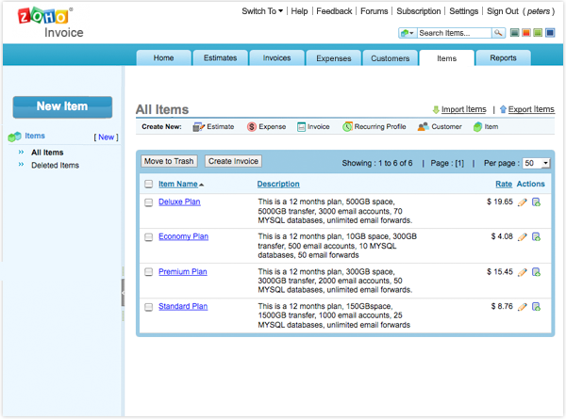Screen dimensions: 566x419
Task: Open the Export Items link
Action: pos(531,109)
